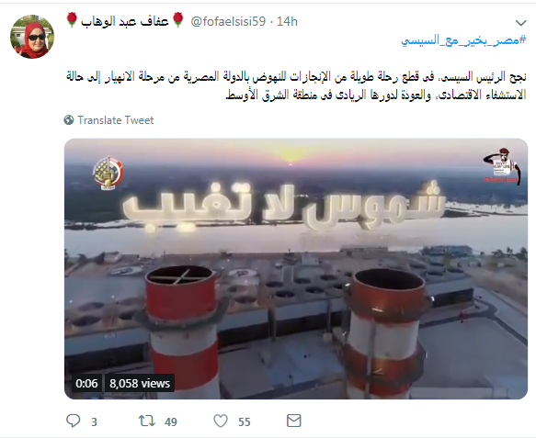The width and height of the screenshot is (536, 438).
Task: Click the 0:06 video duration badge
Action: click(86, 384)
